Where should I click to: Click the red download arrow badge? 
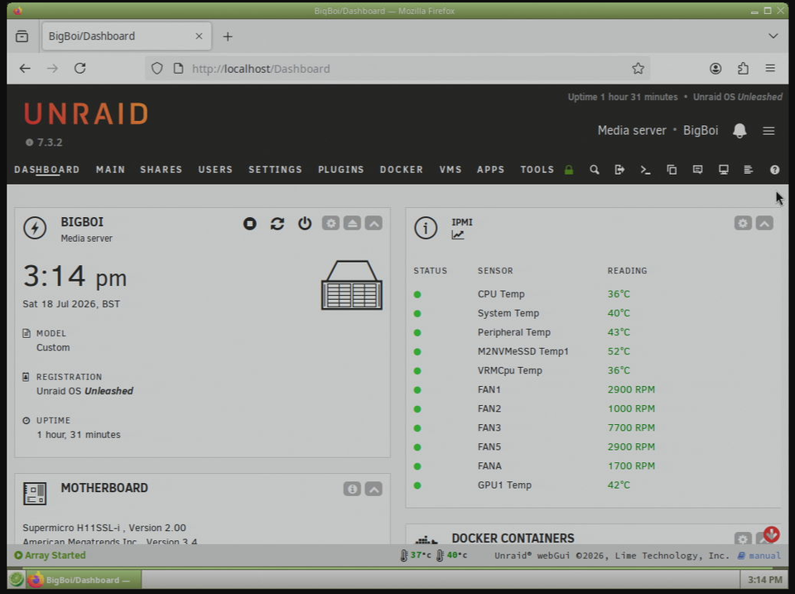[x=771, y=534]
